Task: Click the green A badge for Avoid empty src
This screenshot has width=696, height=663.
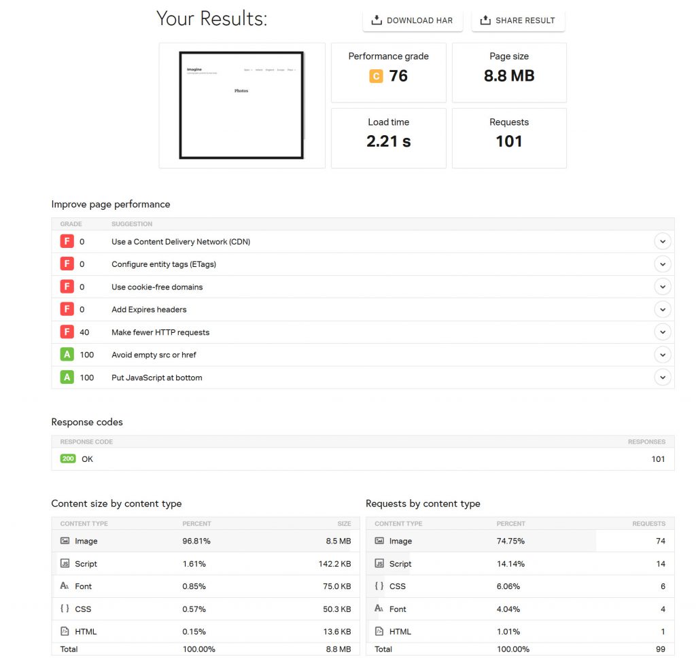Action: (x=67, y=355)
